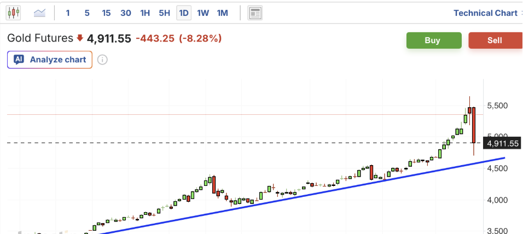Click the 4,500 price axis label
The width and height of the screenshot is (523, 234).
[498, 169]
